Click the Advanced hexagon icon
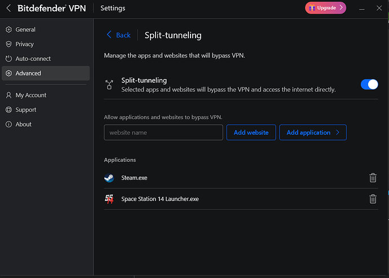389x278 pixels. (8, 73)
